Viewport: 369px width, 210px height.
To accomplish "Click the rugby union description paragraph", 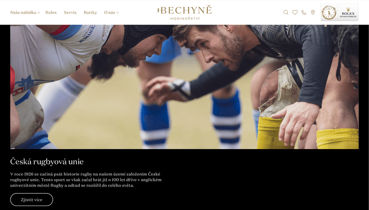I will pyautogui.click(x=86, y=180).
